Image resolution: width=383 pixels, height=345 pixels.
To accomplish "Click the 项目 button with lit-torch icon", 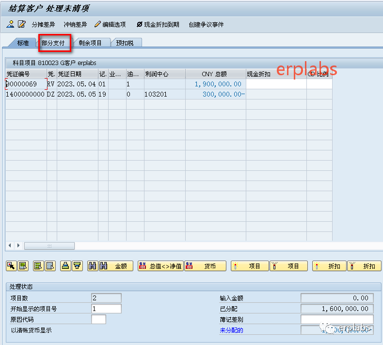I will (x=250, y=266).
